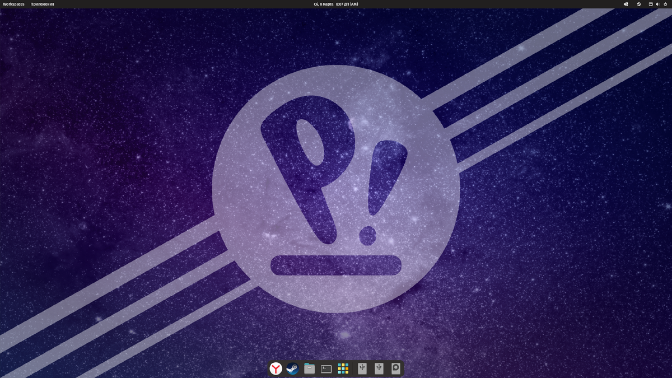The image size is (672, 378).
Task: Open the Workspaces overview
Action: pyautogui.click(x=13, y=4)
